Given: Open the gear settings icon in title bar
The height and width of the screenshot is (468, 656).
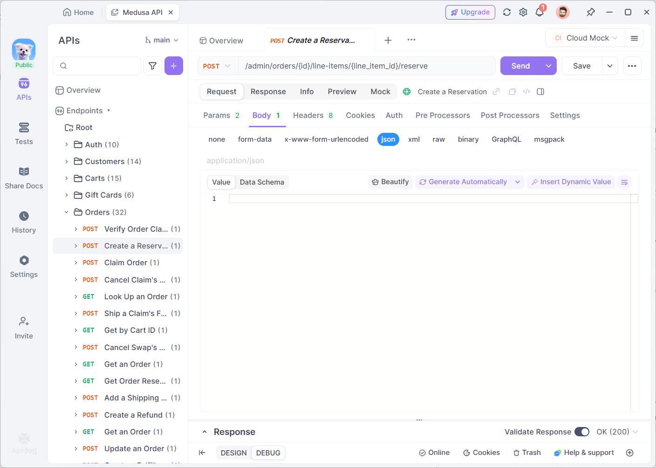Looking at the screenshot, I should [523, 13].
